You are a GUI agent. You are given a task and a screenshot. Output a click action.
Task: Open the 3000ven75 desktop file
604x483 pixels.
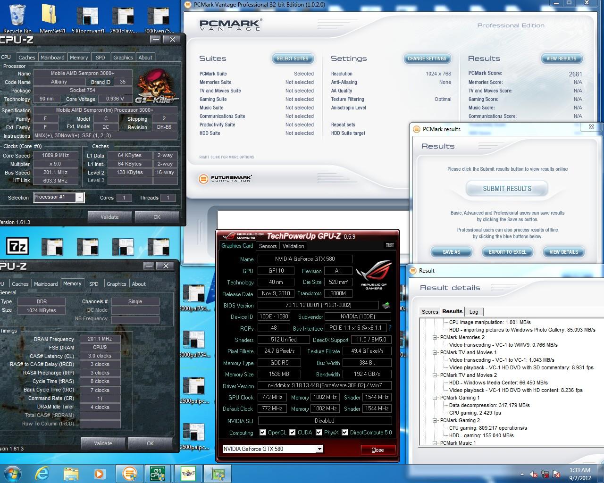(x=158, y=20)
